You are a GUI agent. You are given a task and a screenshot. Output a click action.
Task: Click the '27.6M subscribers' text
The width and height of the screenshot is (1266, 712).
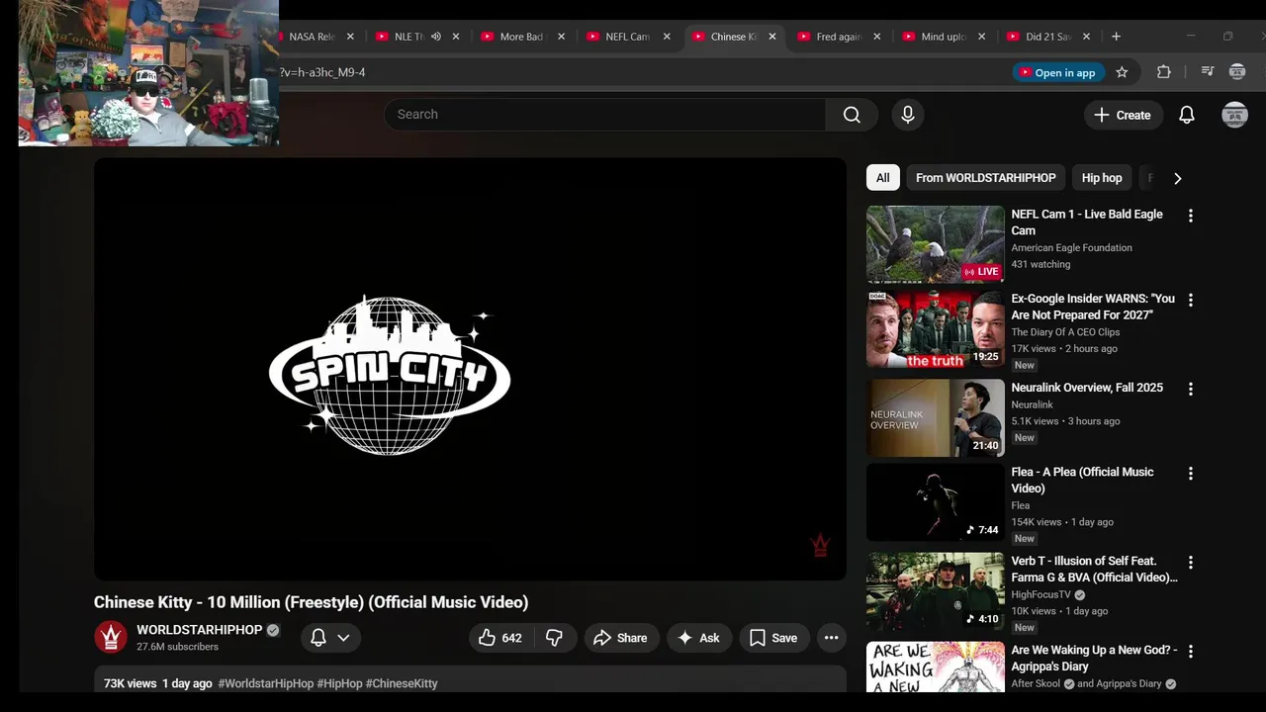pos(177,647)
